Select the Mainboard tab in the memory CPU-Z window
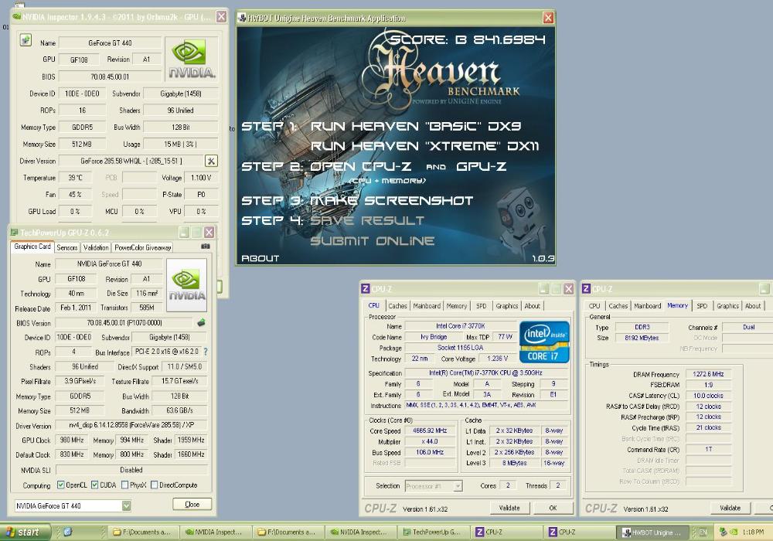 pyautogui.click(x=647, y=306)
